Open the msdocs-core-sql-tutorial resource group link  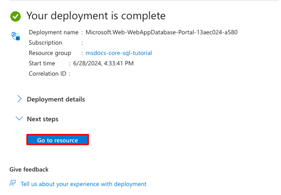pos(119,53)
